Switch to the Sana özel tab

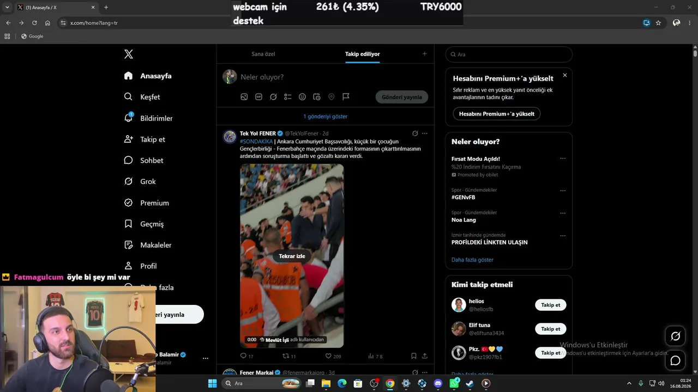[263, 54]
